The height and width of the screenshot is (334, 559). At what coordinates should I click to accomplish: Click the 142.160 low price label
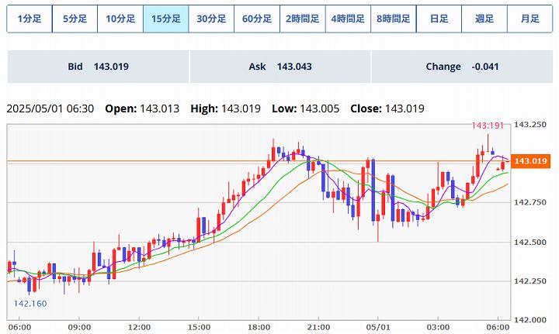[x=30, y=304]
